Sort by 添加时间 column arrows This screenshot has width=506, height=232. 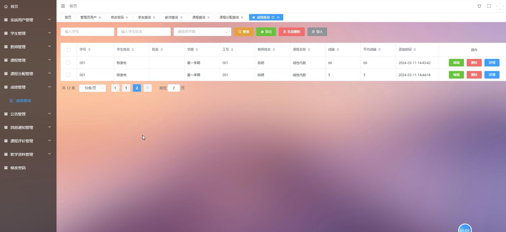(x=415, y=50)
